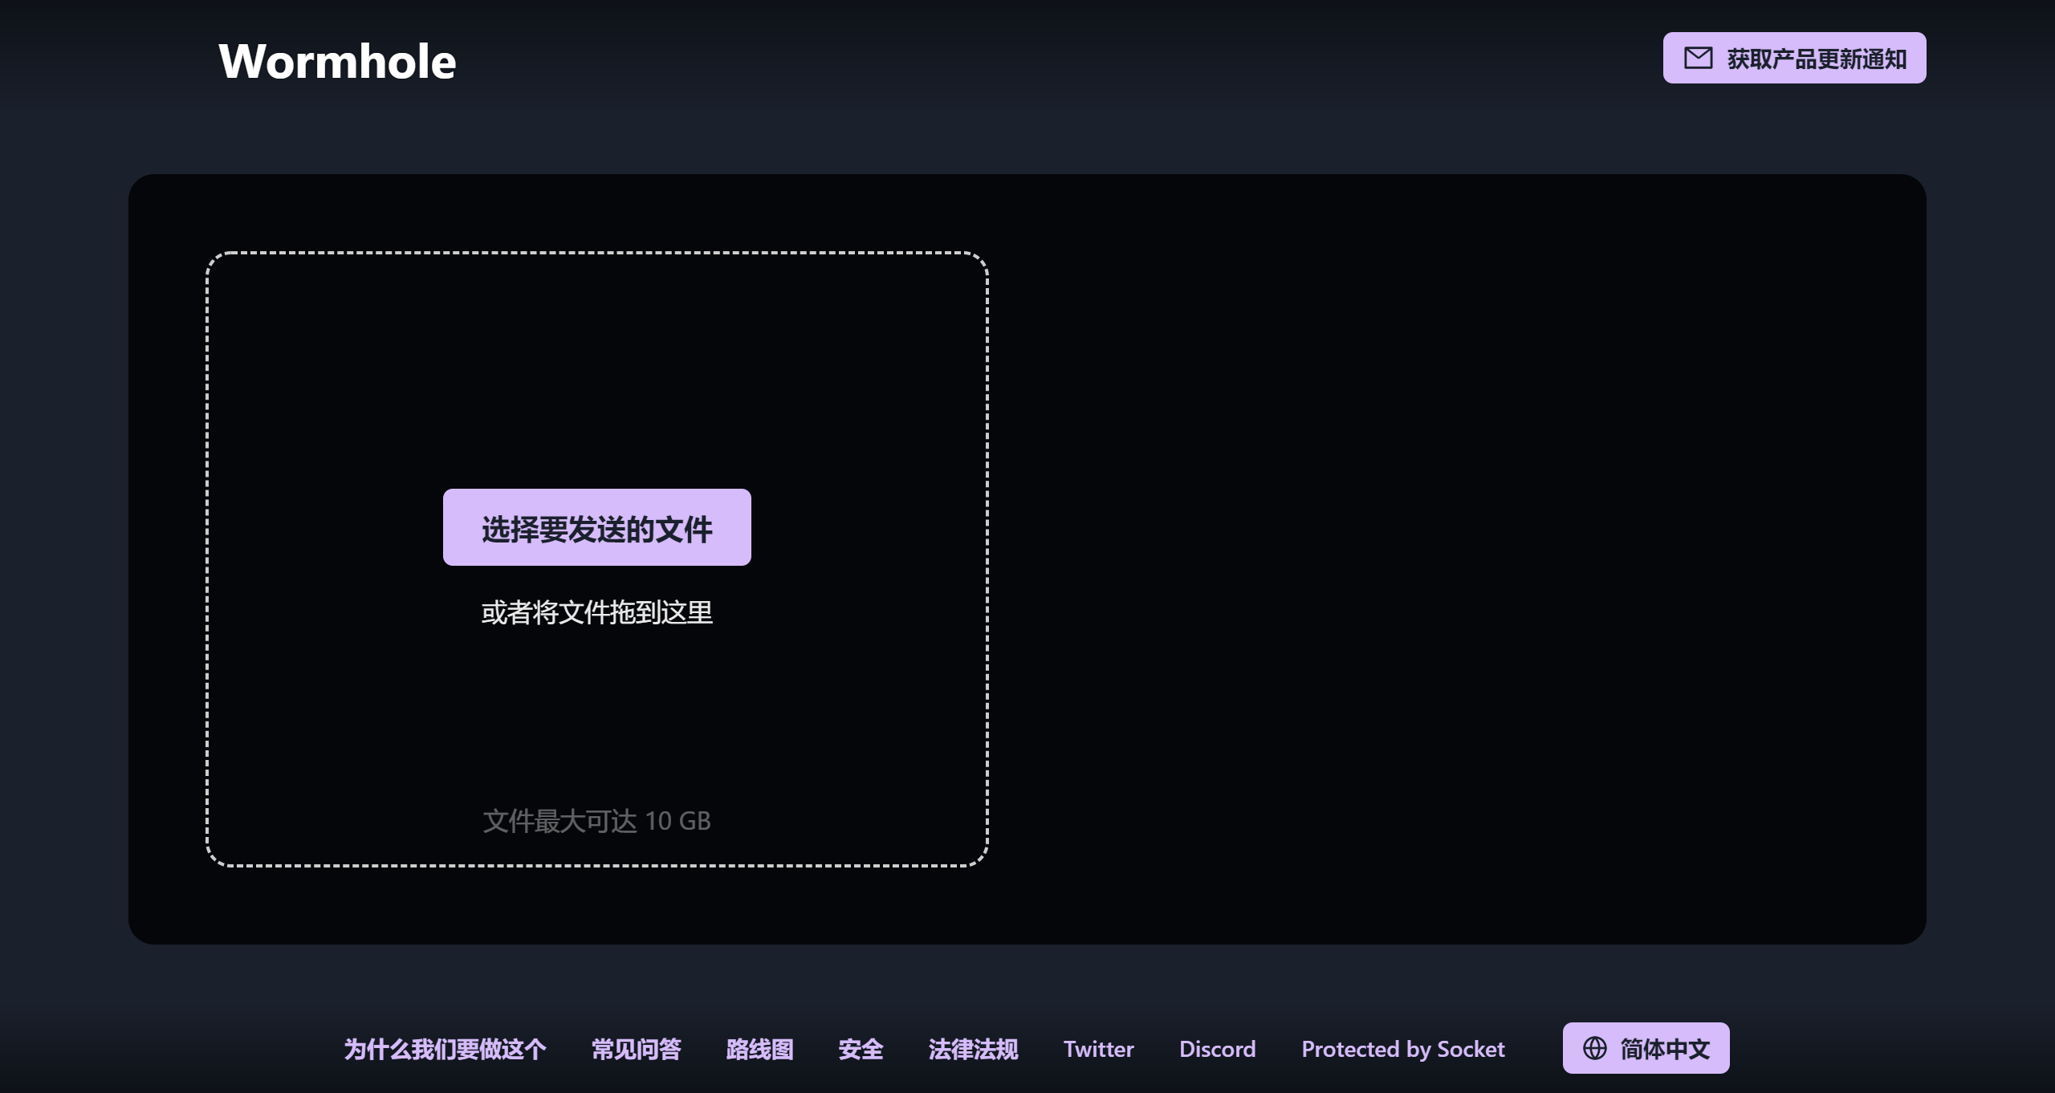Click empty space above the file button in the dashed drop zone
This screenshot has height=1093, width=2055.
(596, 369)
